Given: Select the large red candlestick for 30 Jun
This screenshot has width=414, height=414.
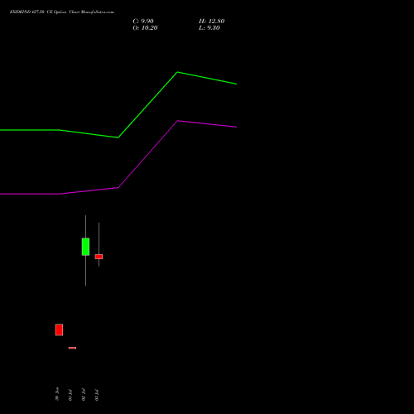Looking at the screenshot, I should (59, 330).
